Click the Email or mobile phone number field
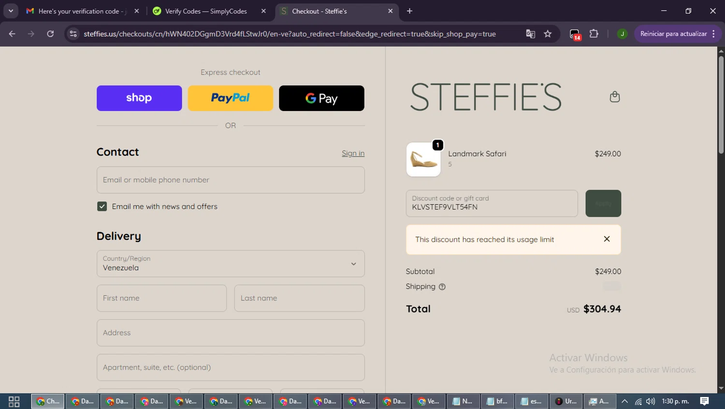The image size is (725, 409). pyautogui.click(x=231, y=180)
